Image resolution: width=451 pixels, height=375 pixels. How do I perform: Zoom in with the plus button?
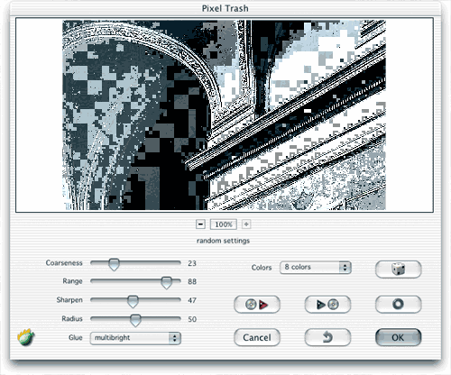[246, 224]
